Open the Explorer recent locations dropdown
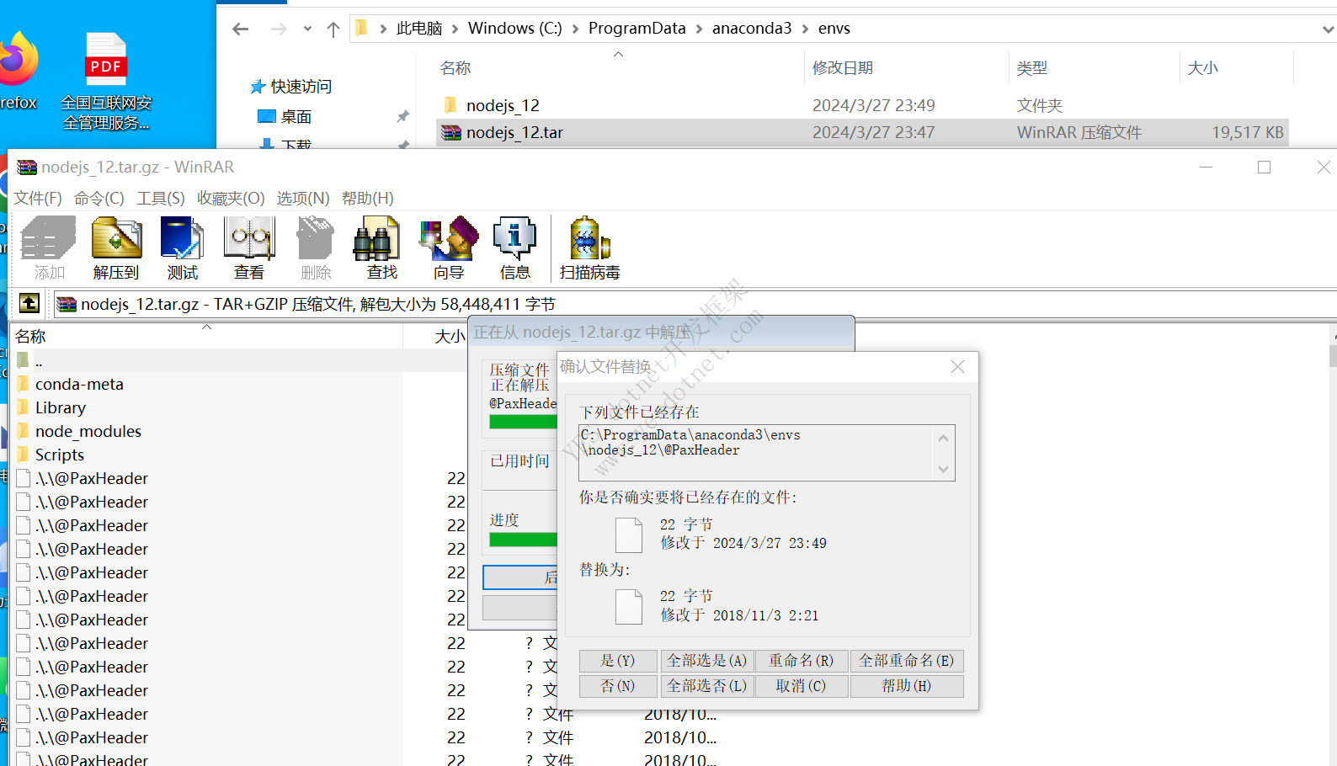 coord(307,29)
